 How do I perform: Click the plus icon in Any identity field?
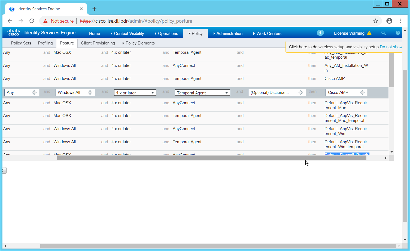click(34, 92)
